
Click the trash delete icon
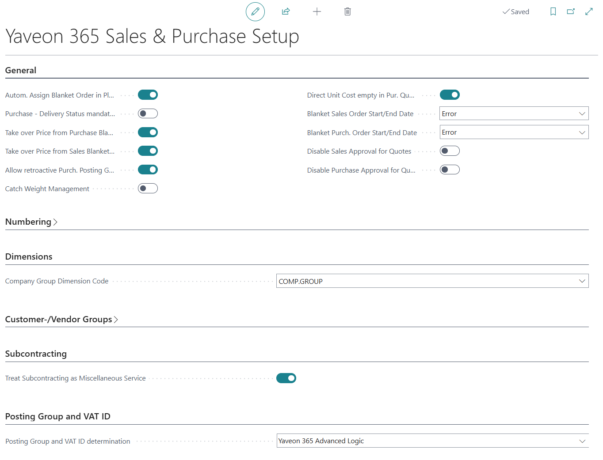[347, 12]
